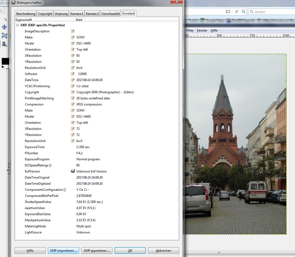This screenshot has height=257, width=295.
Task: Click the edit icon beside ImageDescription
Action: tap(73, 31)
